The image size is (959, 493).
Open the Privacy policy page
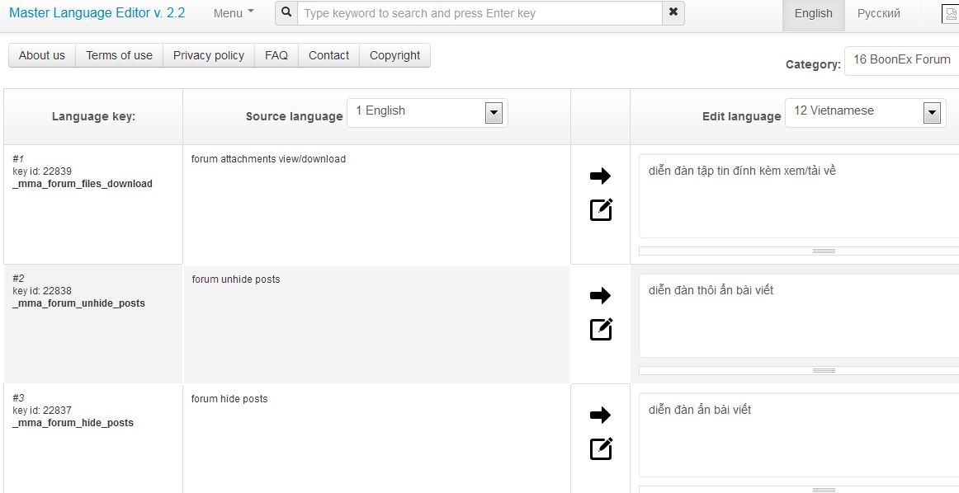[x=209, y=55]
